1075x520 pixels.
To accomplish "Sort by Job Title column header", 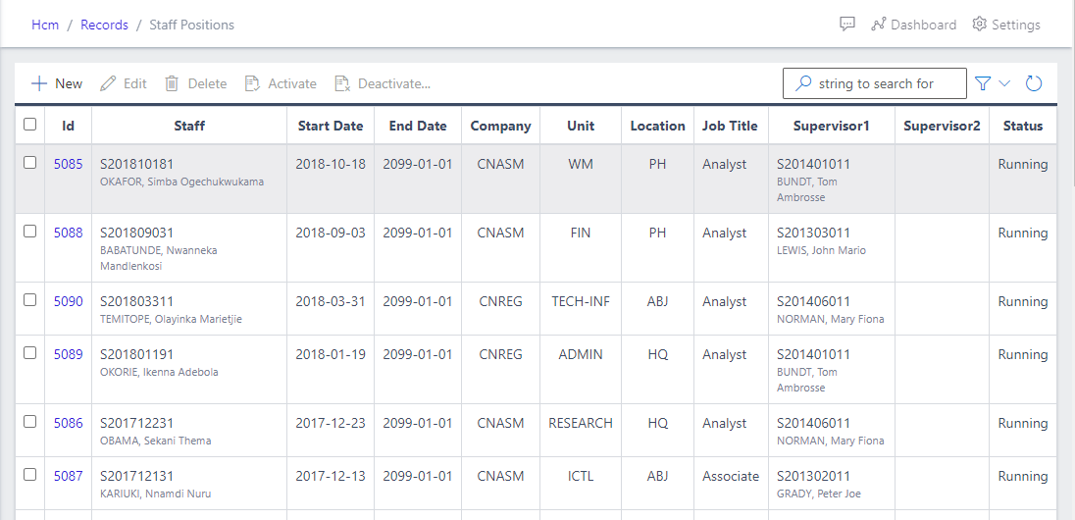I will (x=730, y=126).
